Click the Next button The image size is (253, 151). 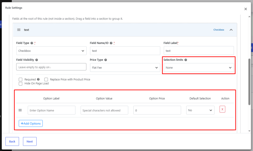(30, 141)
